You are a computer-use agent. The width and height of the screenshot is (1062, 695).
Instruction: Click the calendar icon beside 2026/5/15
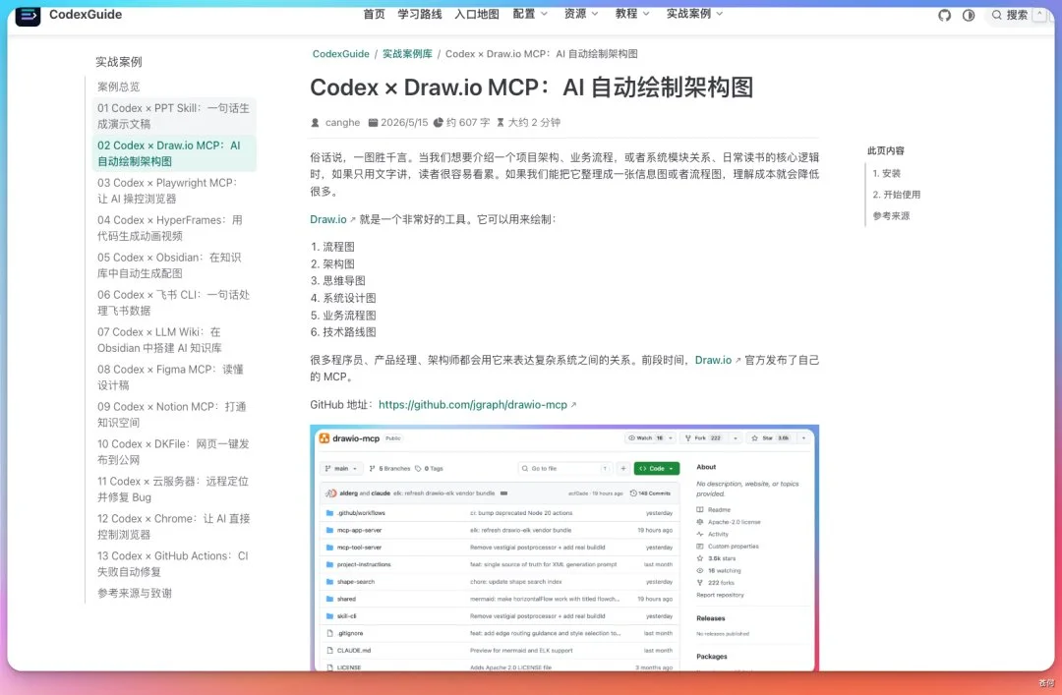coord(374,123)
